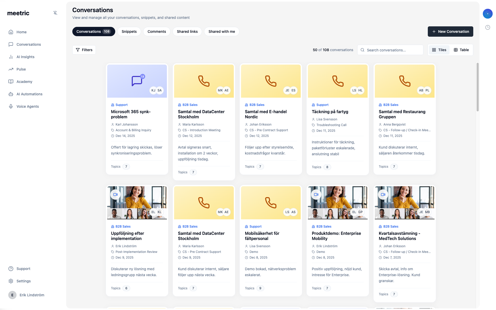Select the Snippets tab
This screenshot has height=310, width=496.
pyautogui.click(x=129, y=32)
